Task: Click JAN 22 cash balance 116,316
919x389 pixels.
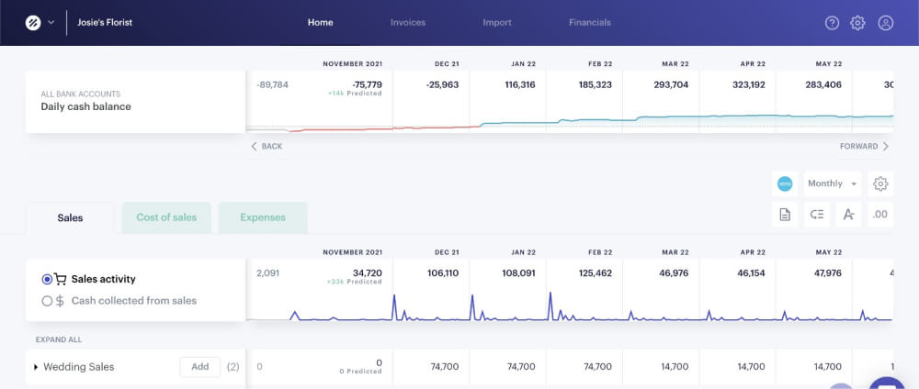Action: pyautogui.click(x=520, y=84)
